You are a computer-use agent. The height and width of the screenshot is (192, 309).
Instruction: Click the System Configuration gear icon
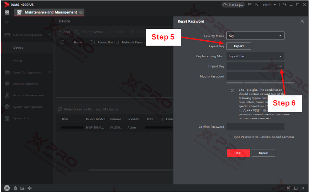[x=7, y=107]
